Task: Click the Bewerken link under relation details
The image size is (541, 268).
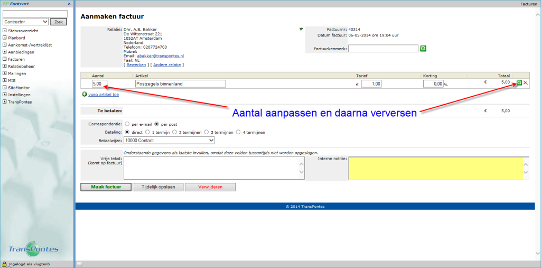Action: pyautogui.click(x=136, y=64)
